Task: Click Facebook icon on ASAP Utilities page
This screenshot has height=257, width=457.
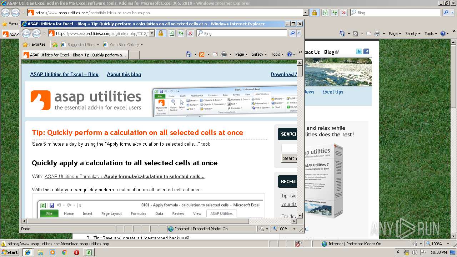Action: [366, 52]
